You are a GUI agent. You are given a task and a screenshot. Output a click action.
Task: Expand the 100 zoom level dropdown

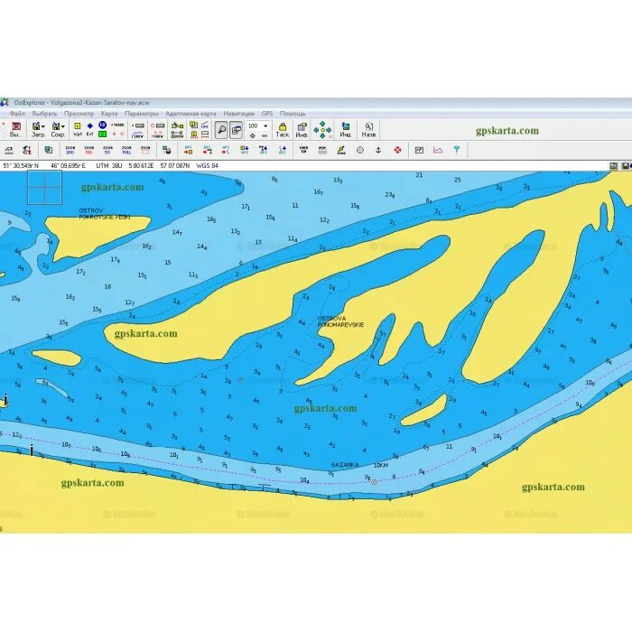[265, 126]
